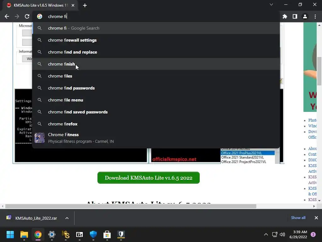Open Microsoft Store from taskbar
322x242 pixels.
click(107, 234)
